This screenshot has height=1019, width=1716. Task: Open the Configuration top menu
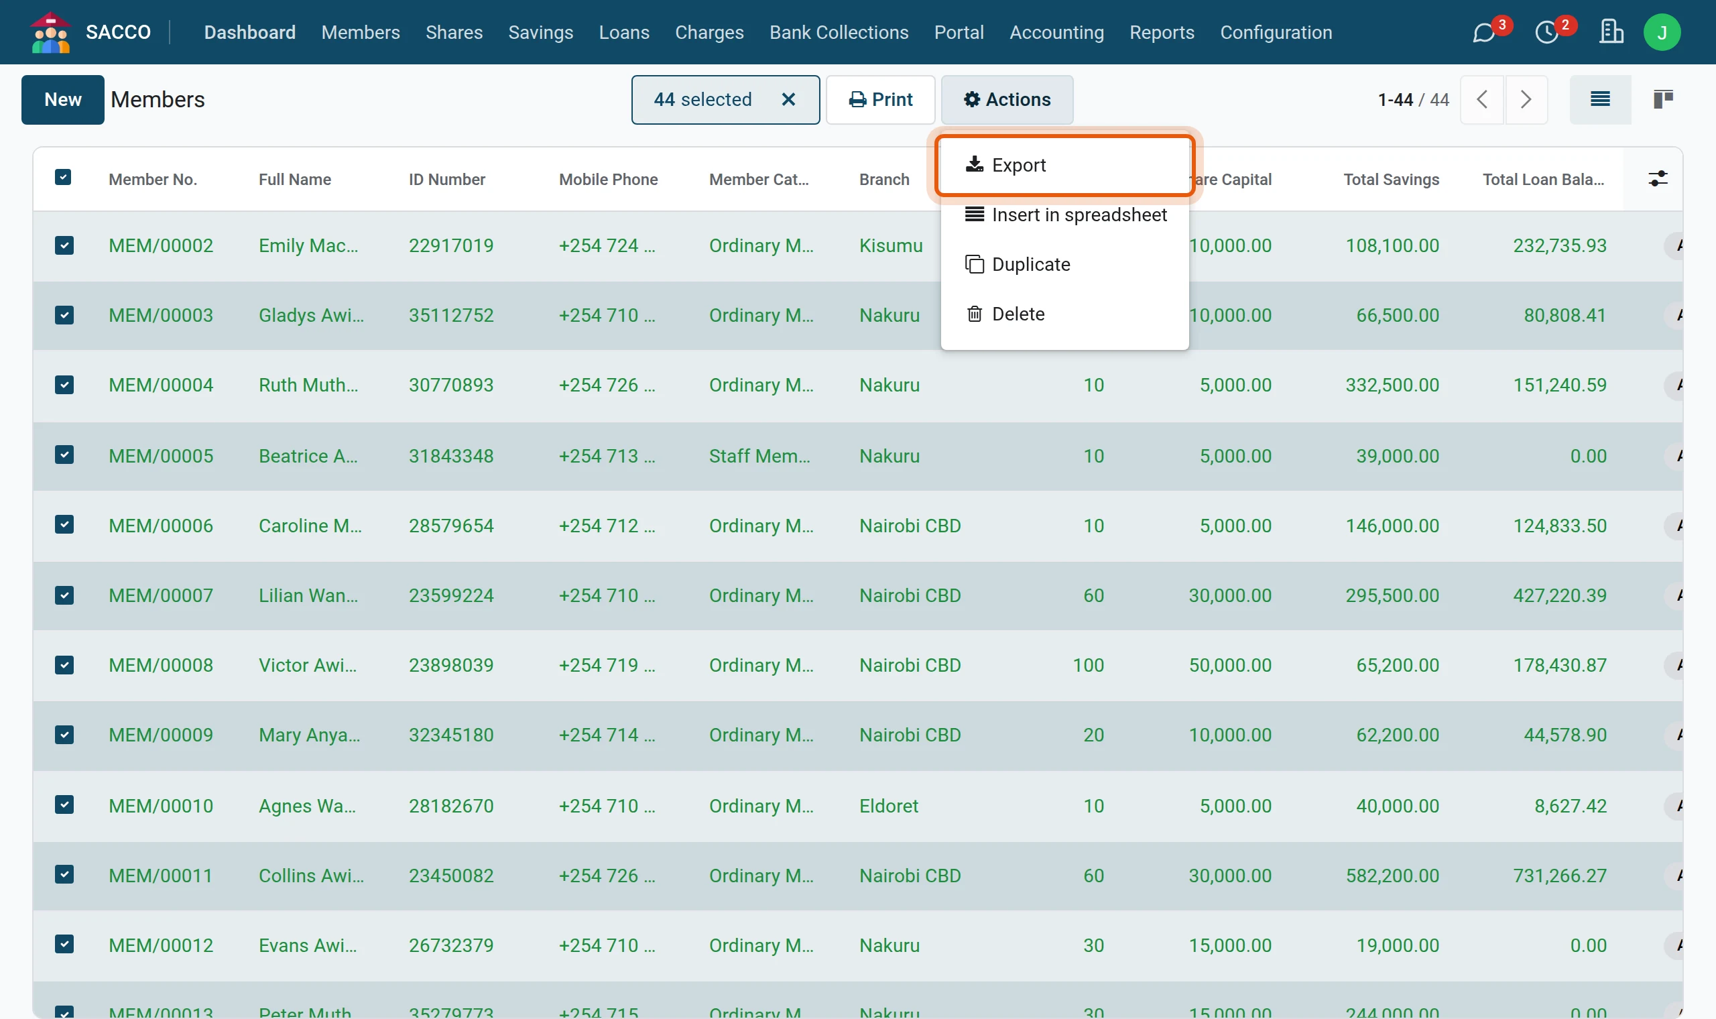point(1276,32)
